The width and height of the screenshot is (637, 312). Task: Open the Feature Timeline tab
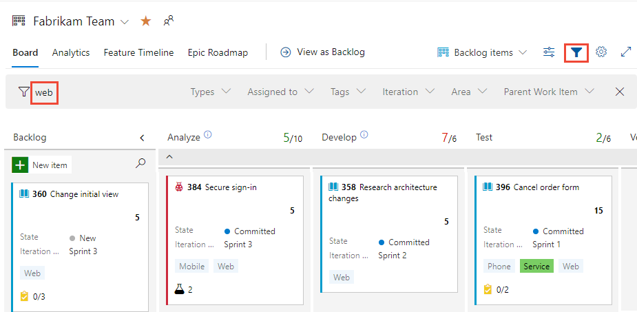pyautogui.click(x=138, y=52)
